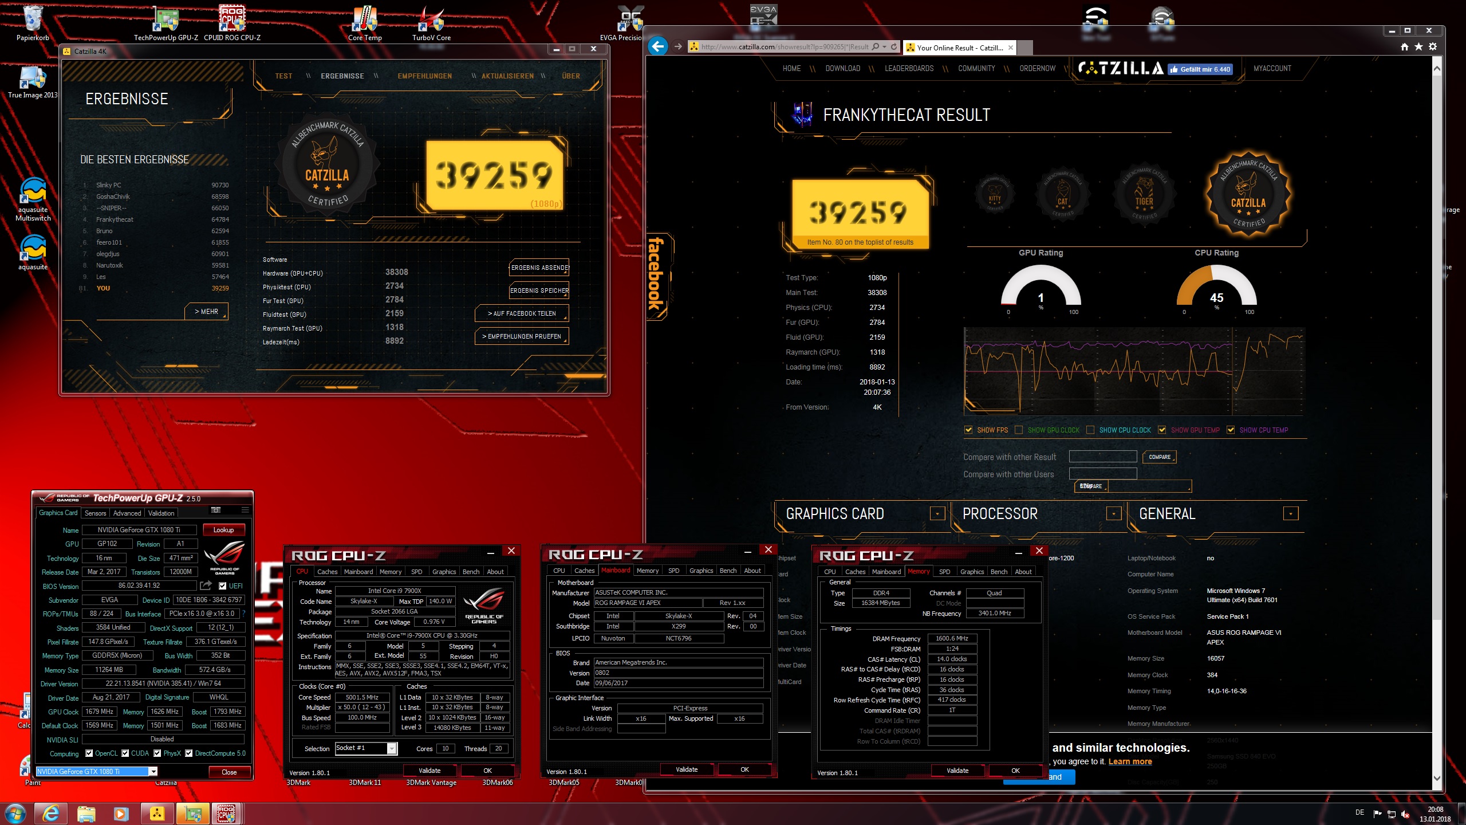Viewport: 1466px width, 825px height.
Task: Open browser tools gear icon
Action: (x=1433, y=47)
